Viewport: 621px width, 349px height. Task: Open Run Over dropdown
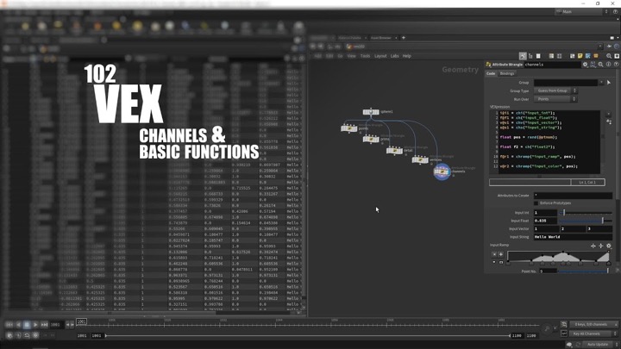click(x=555, y=99)
